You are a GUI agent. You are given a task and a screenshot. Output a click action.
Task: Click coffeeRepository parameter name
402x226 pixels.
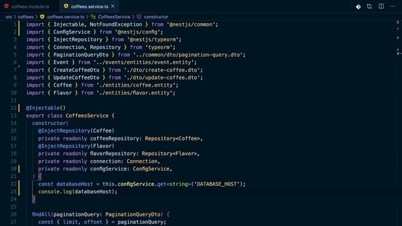(114, 139)
